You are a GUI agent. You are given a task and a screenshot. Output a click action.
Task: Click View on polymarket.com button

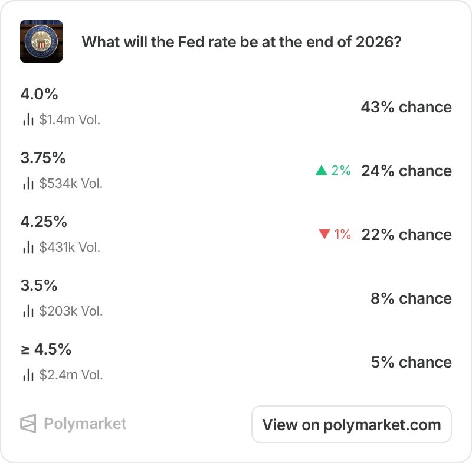(x=352, y=425)
